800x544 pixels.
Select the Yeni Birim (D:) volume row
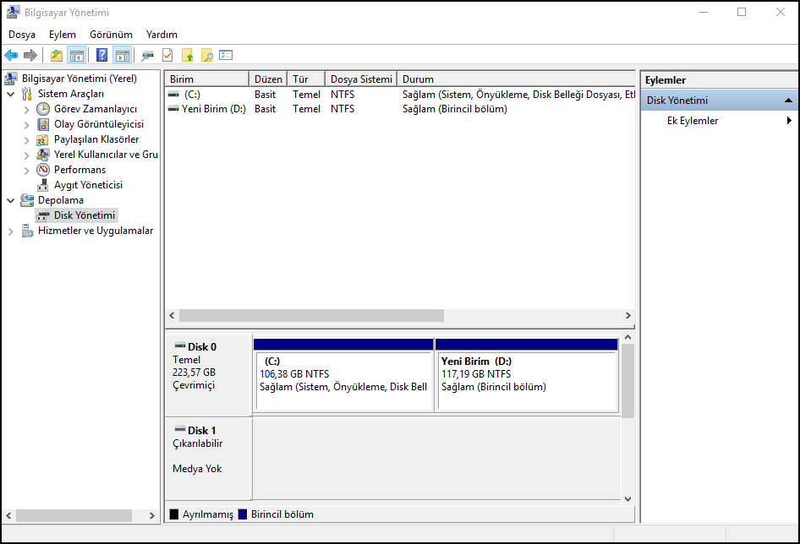coord(401,109)
